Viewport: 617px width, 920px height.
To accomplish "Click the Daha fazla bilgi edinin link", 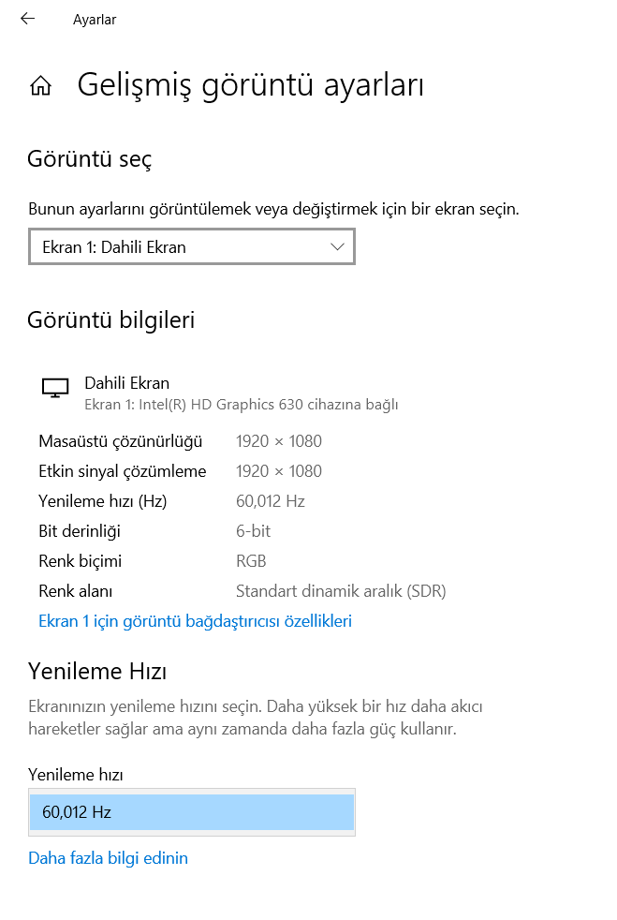I will [109, 858].
